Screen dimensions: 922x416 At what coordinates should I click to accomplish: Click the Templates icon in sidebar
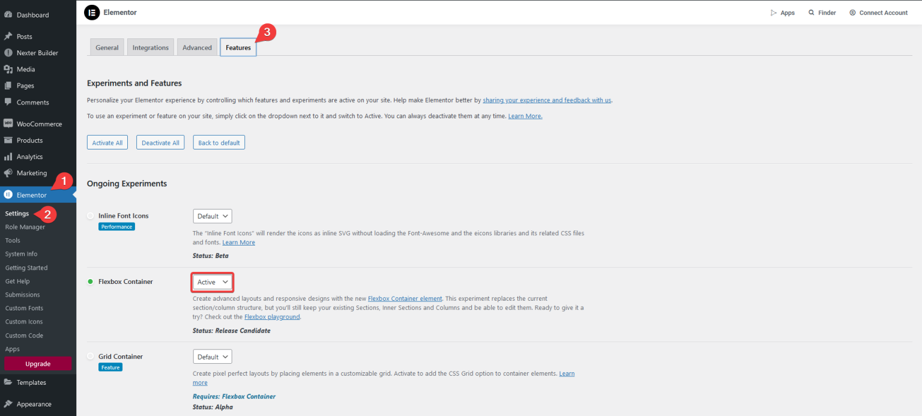click(9, 382)
